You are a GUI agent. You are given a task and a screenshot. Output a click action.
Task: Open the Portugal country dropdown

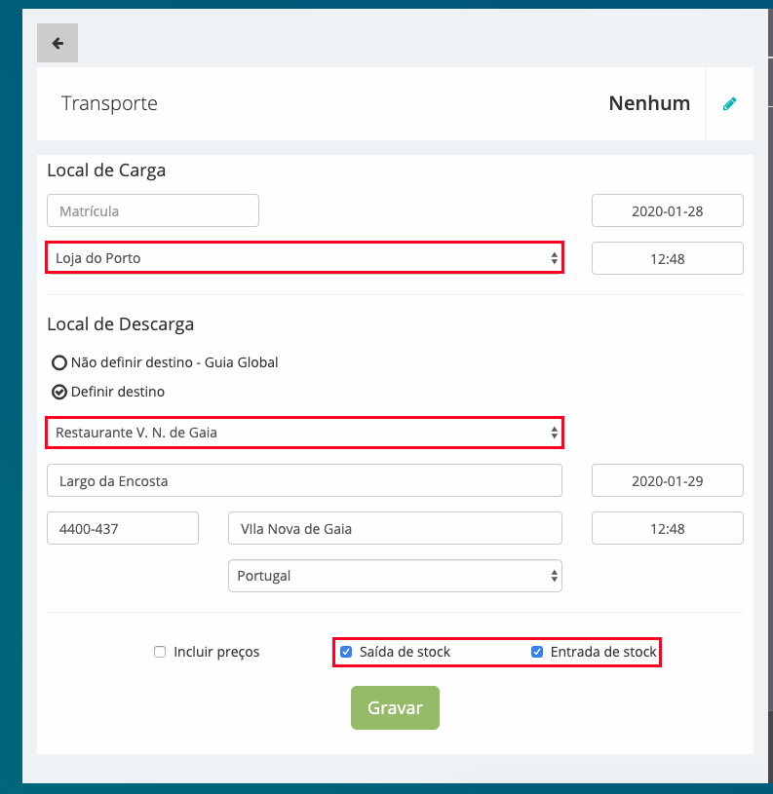click(395, 576)
